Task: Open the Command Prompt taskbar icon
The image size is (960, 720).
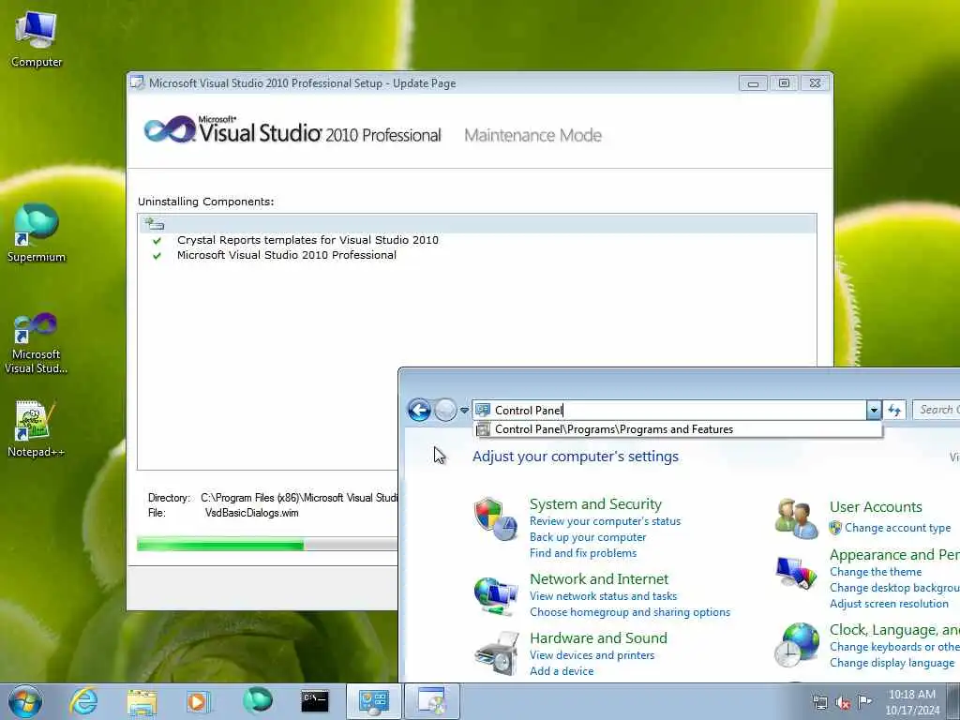Action: [315, 701]
